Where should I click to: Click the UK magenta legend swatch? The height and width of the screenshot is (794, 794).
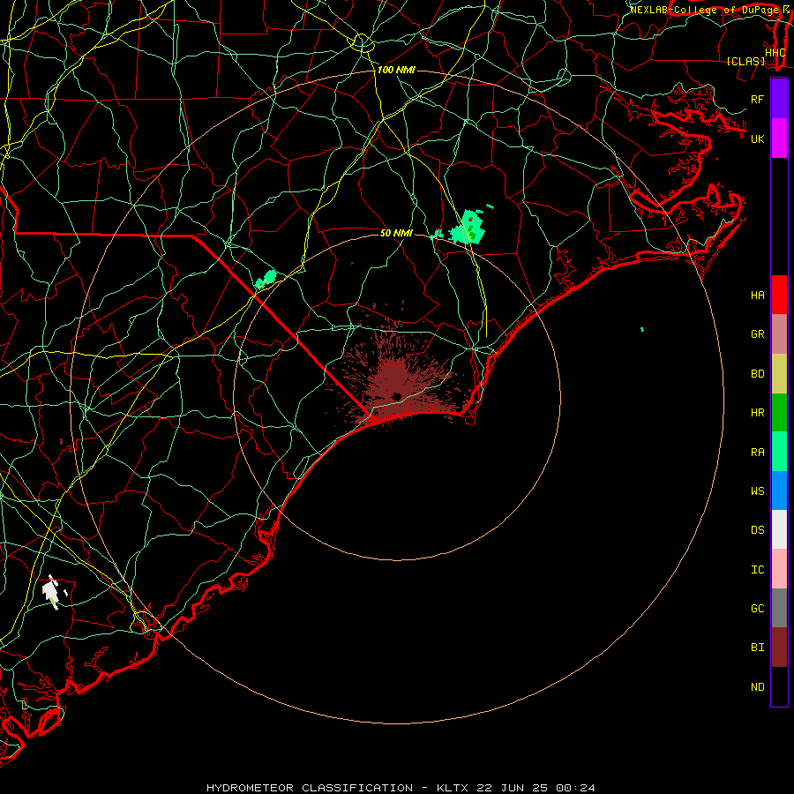coord(779,139)
